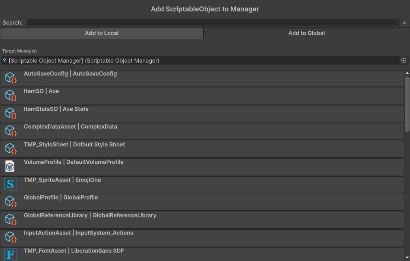Click the vertical scrollbar thumb

[x=407, y=104]
